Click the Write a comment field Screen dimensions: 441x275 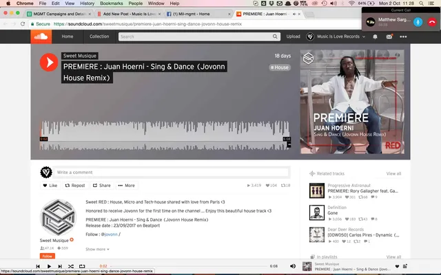[x=172, y=173]
